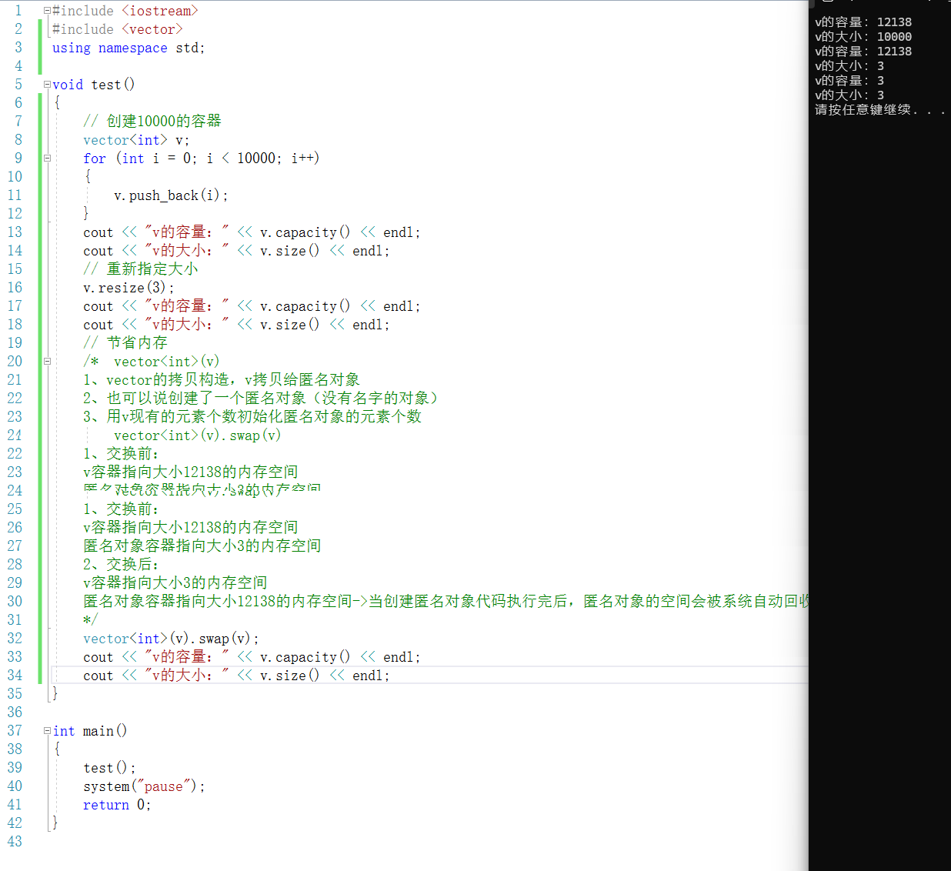
Task: Place cursor on 'using namespace std;'
Action: click(x=128, y=48)
